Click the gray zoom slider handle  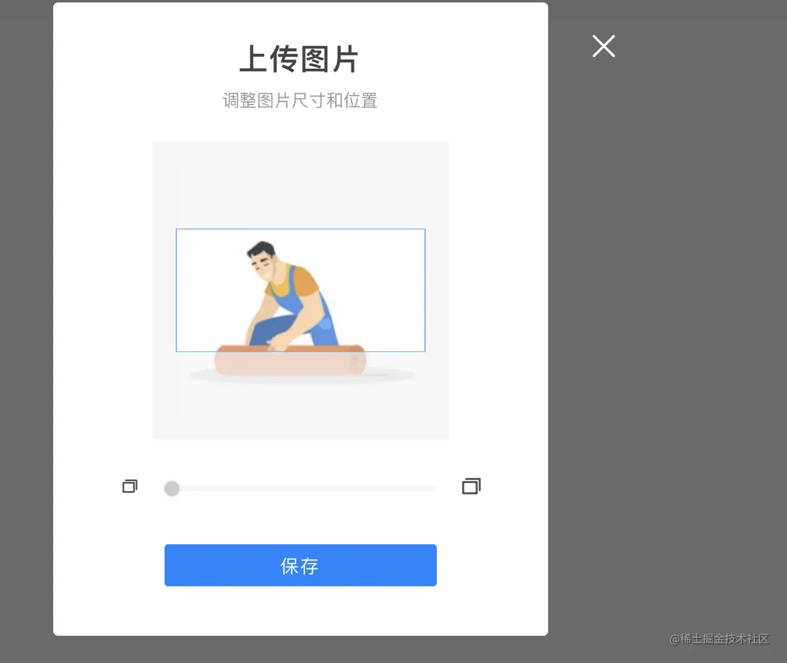(172, 489)
